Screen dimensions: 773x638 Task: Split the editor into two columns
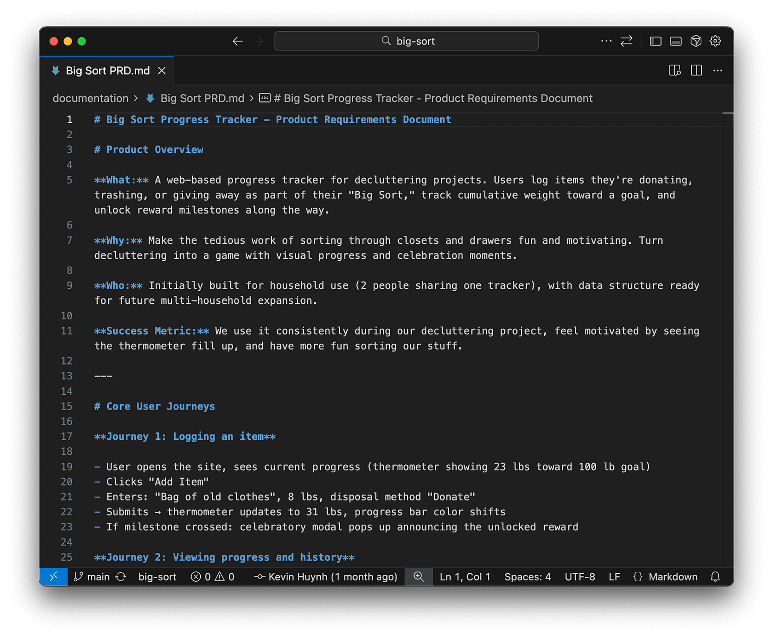(x=696, y=70)
